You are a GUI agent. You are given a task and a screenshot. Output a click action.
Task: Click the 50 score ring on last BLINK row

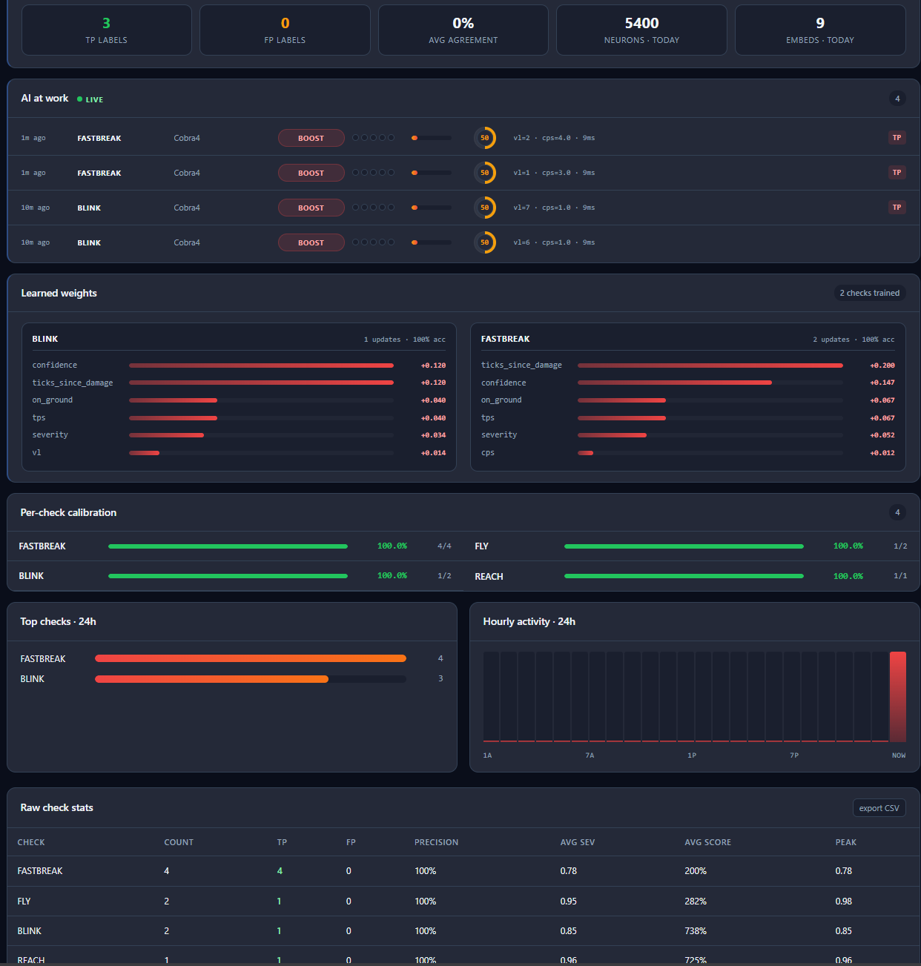tap(484, 242)
